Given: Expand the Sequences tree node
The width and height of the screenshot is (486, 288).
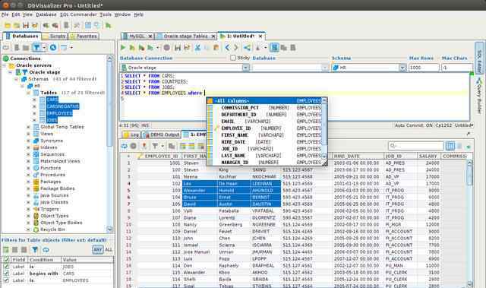Looking at the screenshot, I should coord(29,154).
